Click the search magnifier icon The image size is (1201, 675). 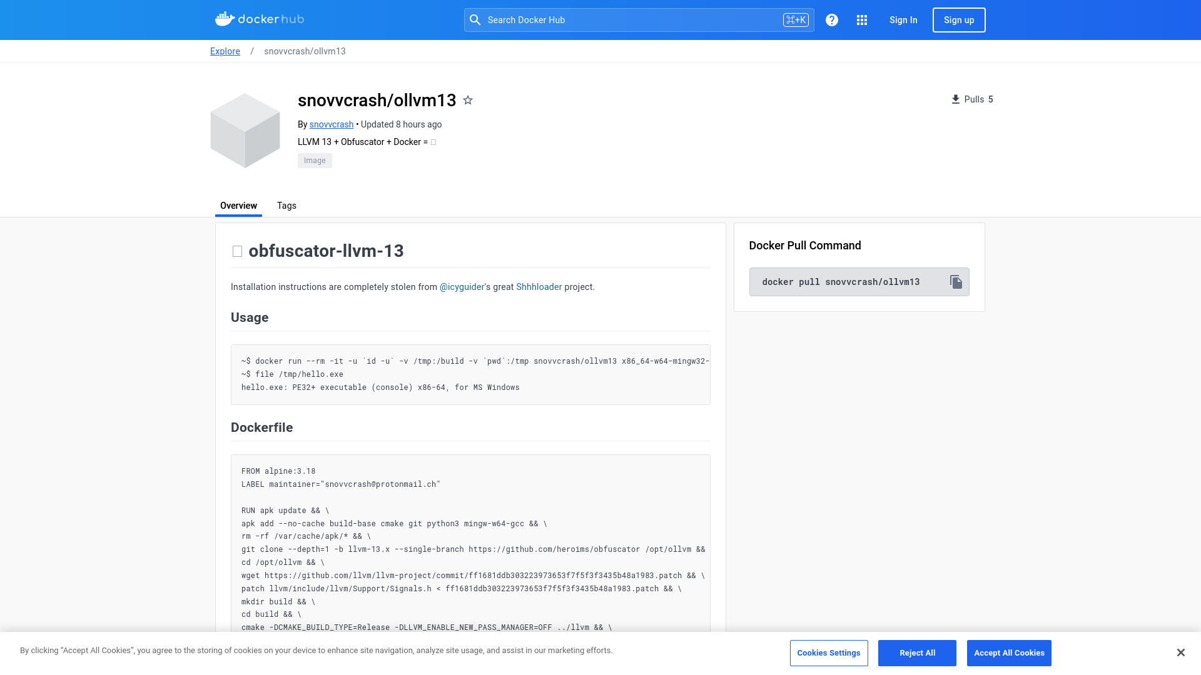[x=475, y=20]
